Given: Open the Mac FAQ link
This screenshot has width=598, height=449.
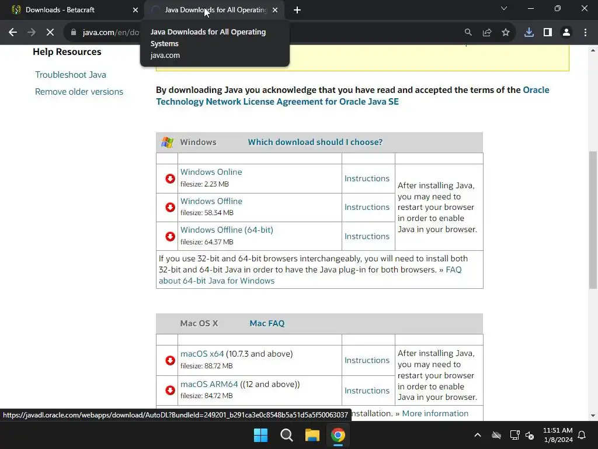Looking at the screenshot, I should pos(267,323).
